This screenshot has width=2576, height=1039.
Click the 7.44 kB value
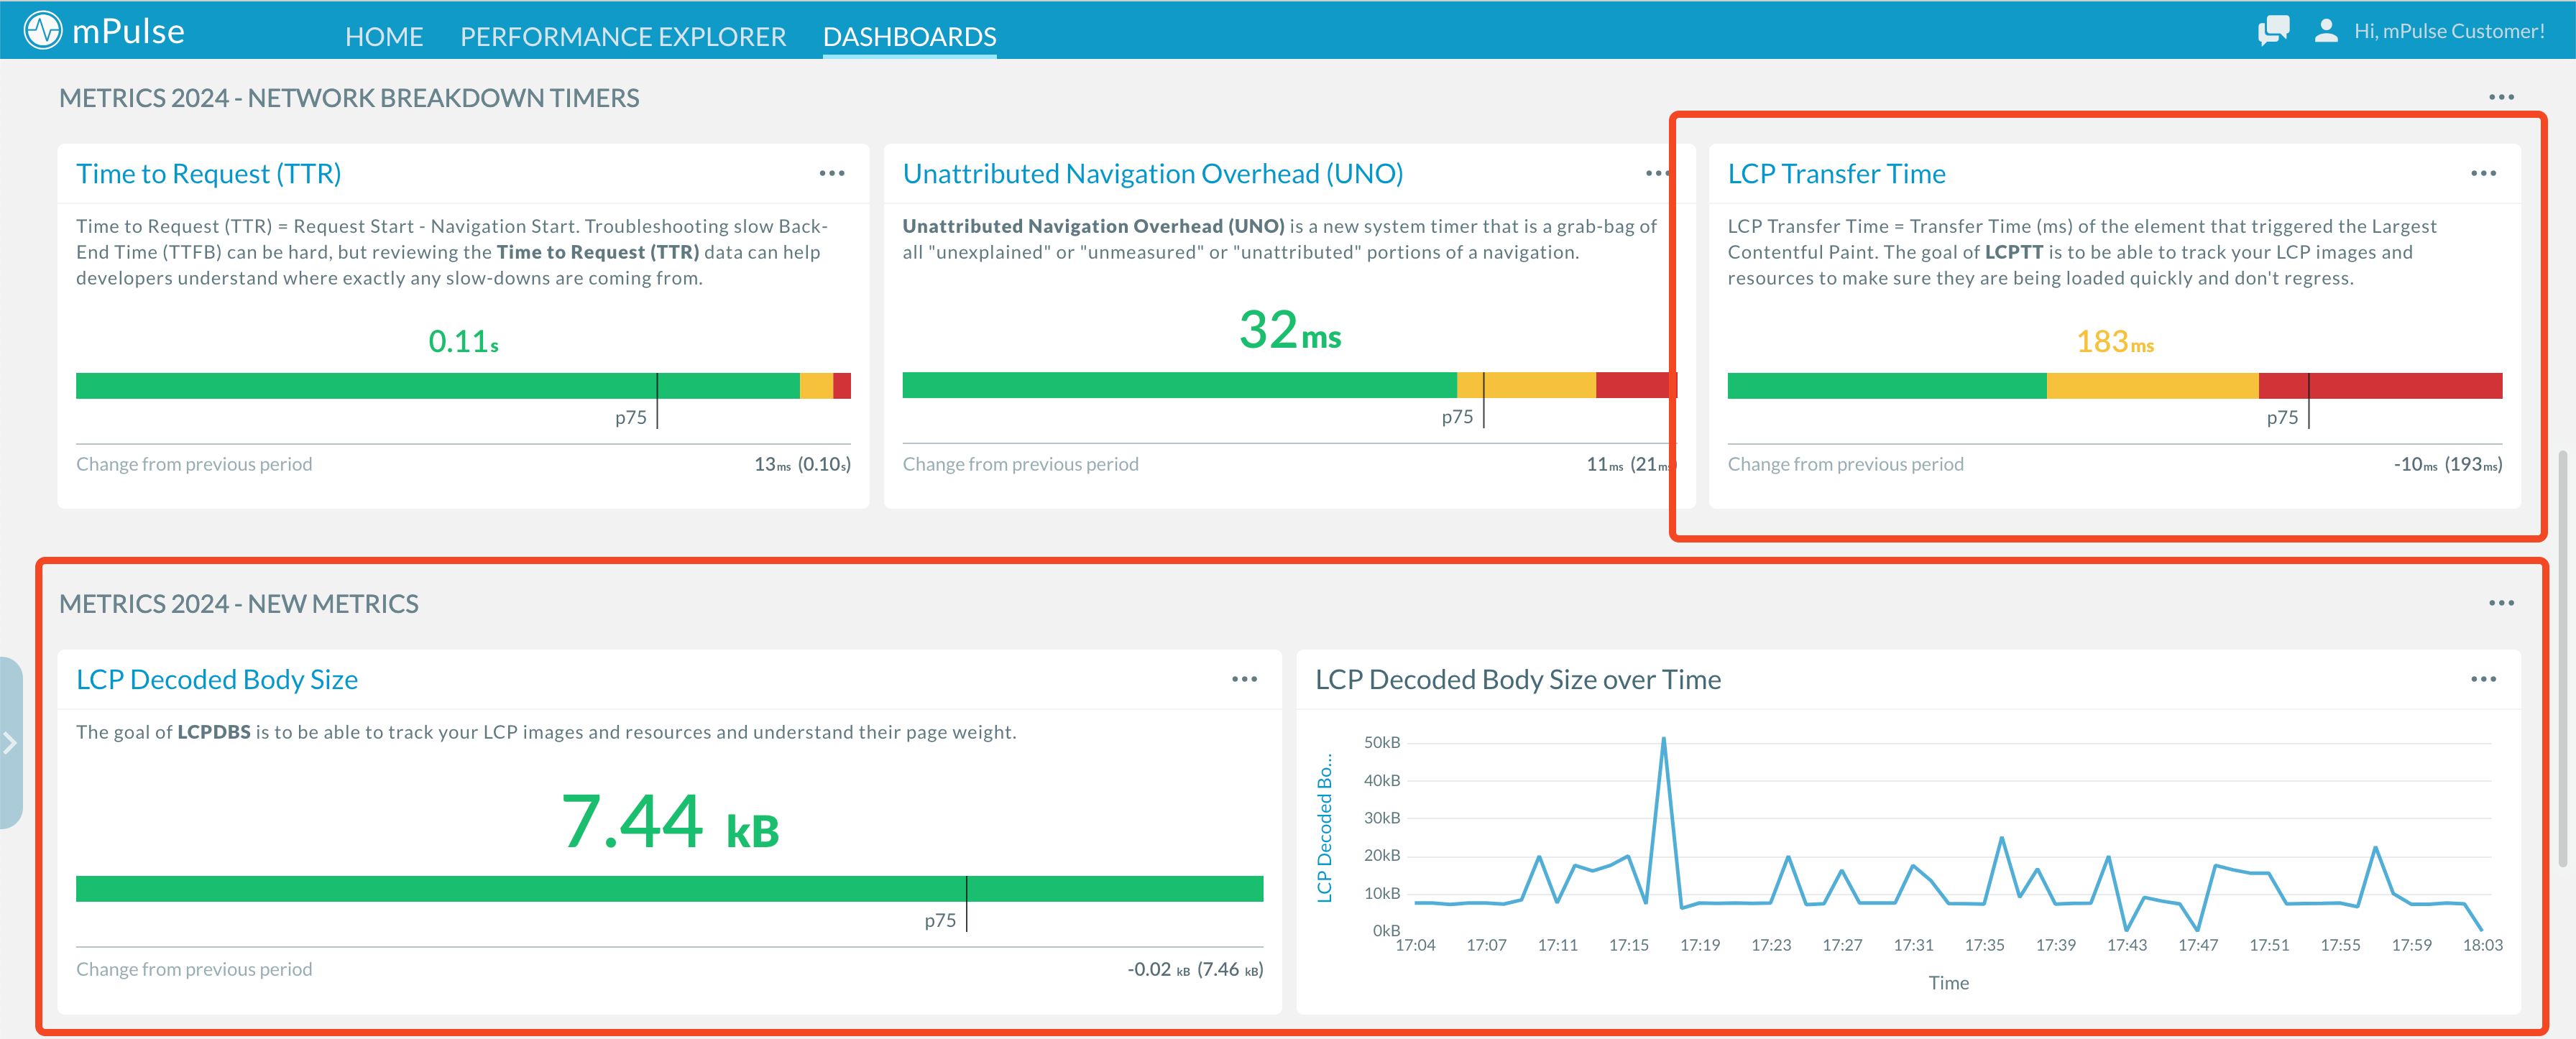coord(669,822)
